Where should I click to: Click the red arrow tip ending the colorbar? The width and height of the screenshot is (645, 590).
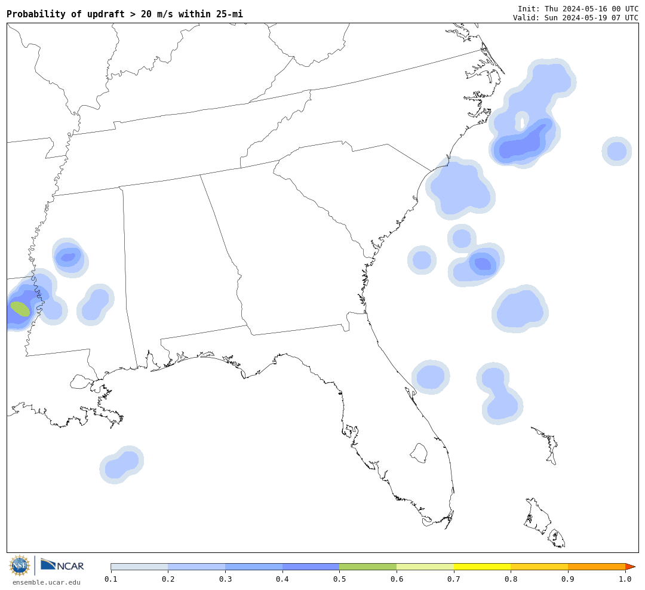pyautogui.click(x=630, y=567)
